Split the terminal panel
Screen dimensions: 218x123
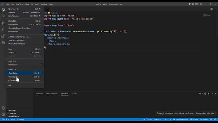click(205, 94)
